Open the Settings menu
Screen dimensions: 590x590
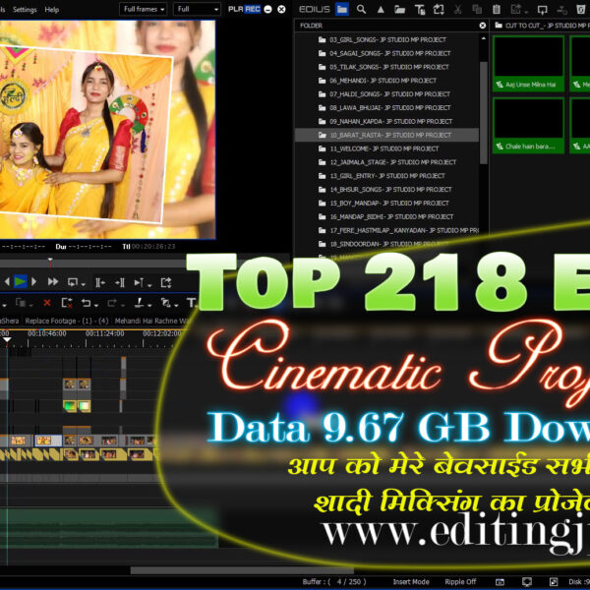tap(25, 10)
